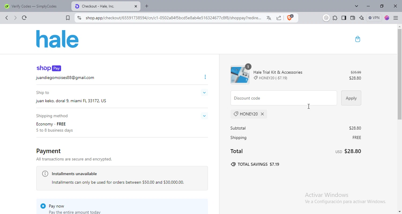This screenshot has height=214, width=402.
Task: Click the TOTAL SAVINGS tag icon
Action: pos(233,164)
